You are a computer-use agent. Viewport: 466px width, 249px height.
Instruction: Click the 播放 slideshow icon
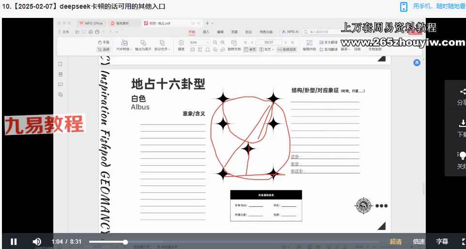coord(181,43)
